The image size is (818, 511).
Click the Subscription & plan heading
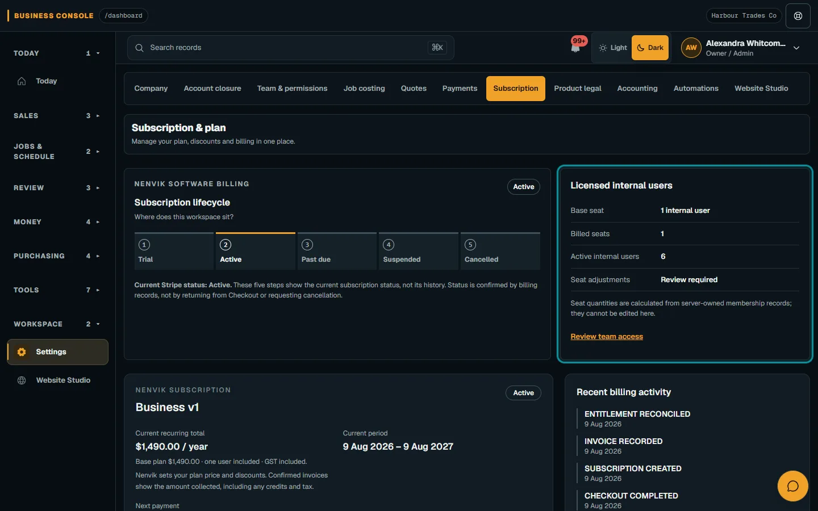[x=179, y=128]
